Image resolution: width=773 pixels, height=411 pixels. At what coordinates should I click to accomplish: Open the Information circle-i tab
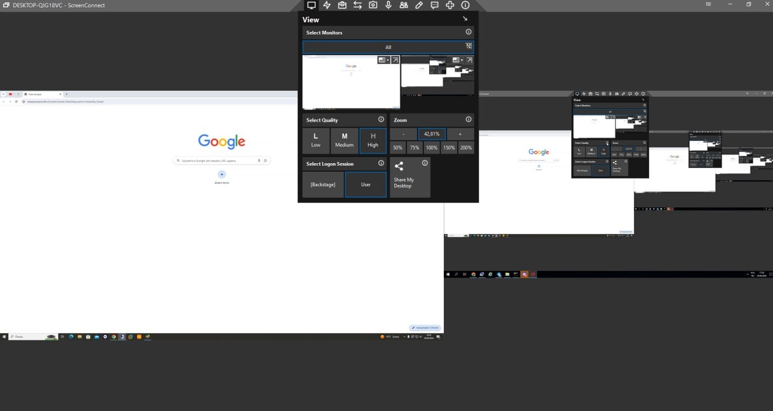click(466, 5)
